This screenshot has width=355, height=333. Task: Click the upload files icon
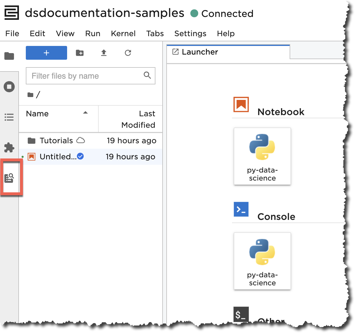(104, 53)
